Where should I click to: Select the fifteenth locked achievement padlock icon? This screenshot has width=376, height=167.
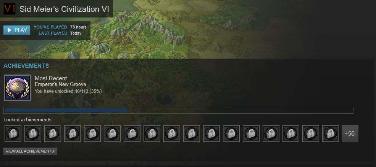(291, 134)
